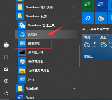Open the 任务管理器 icon

[x=22, y=61]
